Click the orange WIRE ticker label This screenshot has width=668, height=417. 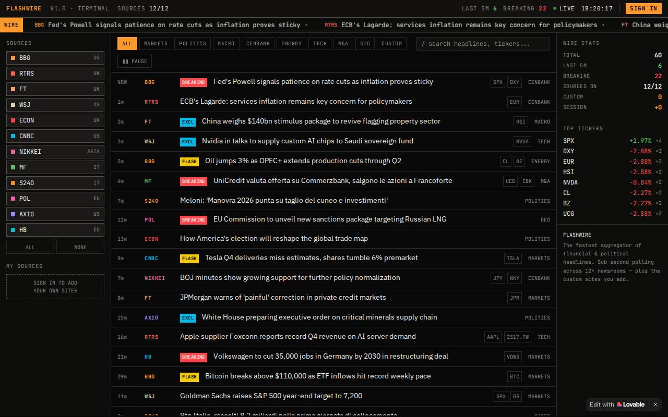tap(11, 25)
